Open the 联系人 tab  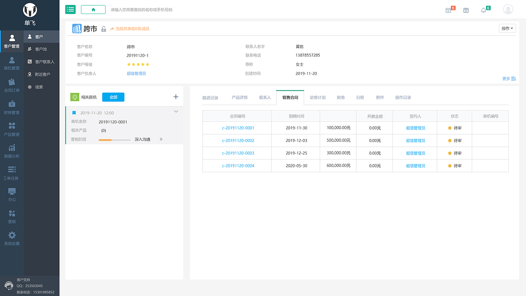coord(265,97)
